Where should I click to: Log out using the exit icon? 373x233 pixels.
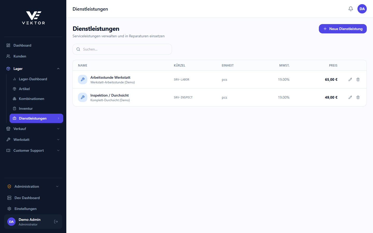(x=56, y=222)
